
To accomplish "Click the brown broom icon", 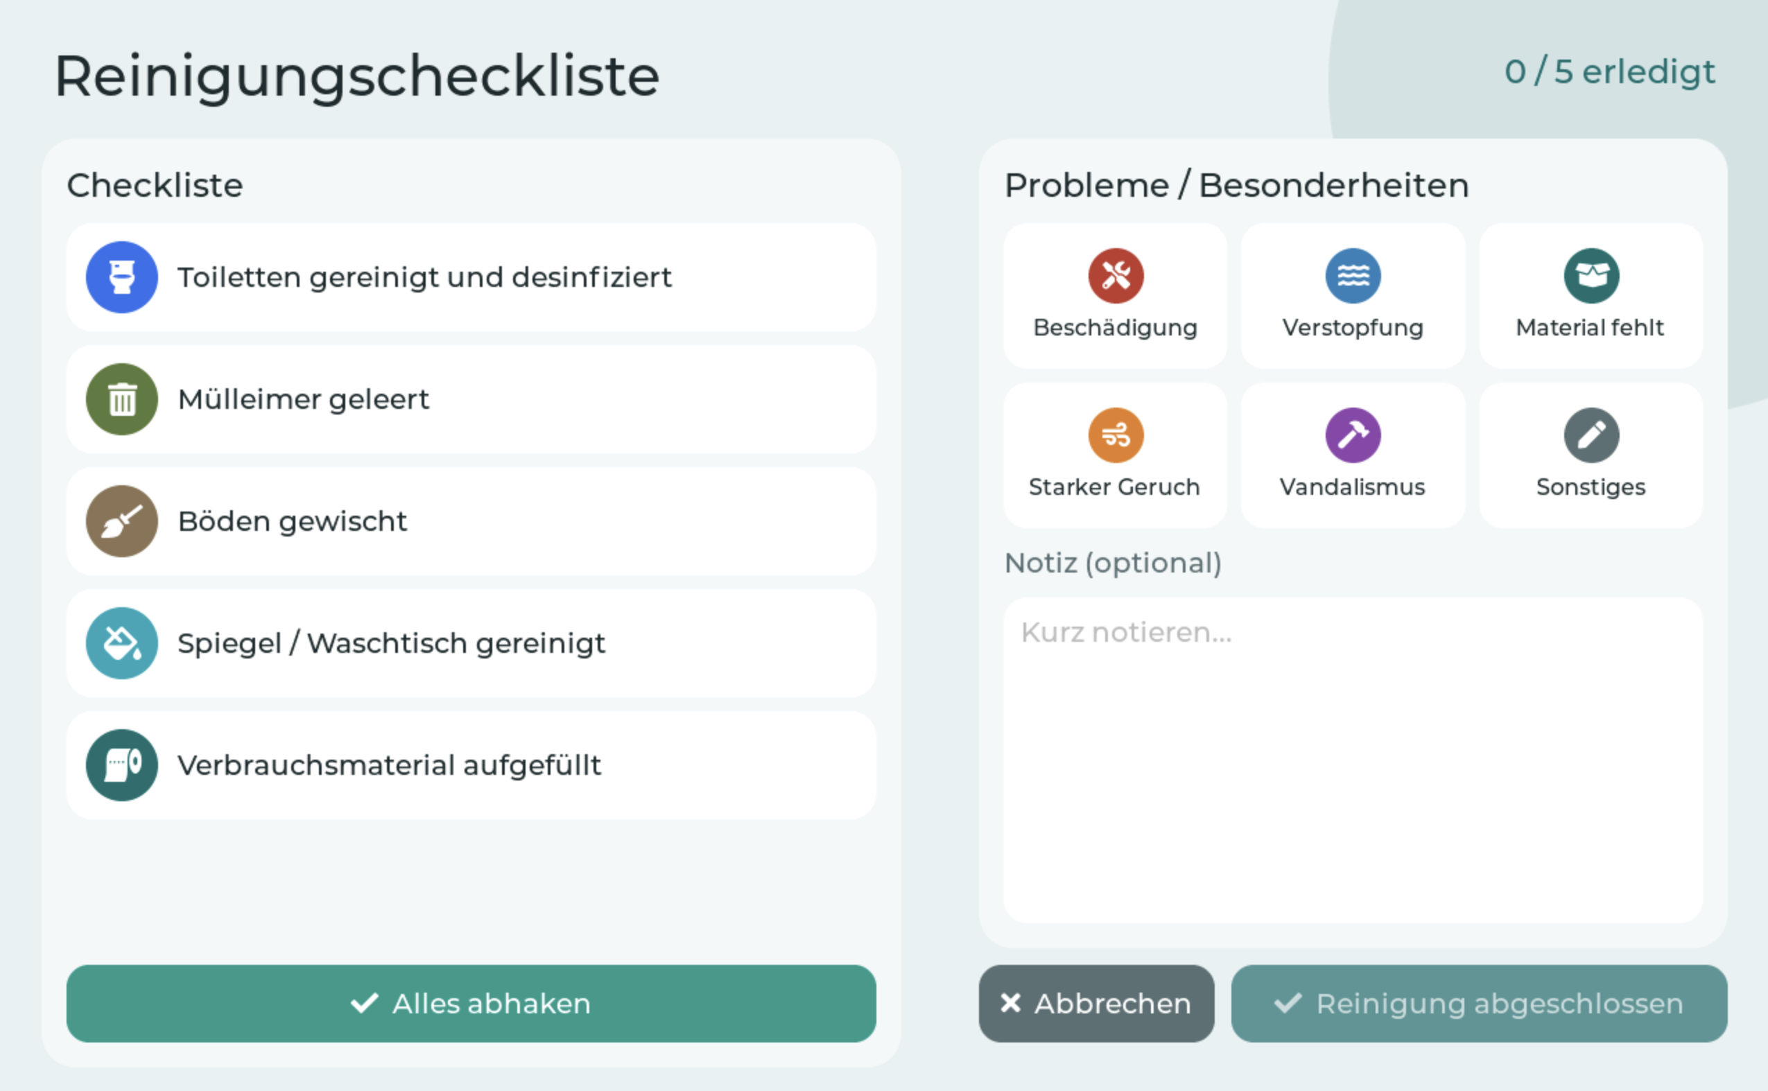I will [122, 521].
